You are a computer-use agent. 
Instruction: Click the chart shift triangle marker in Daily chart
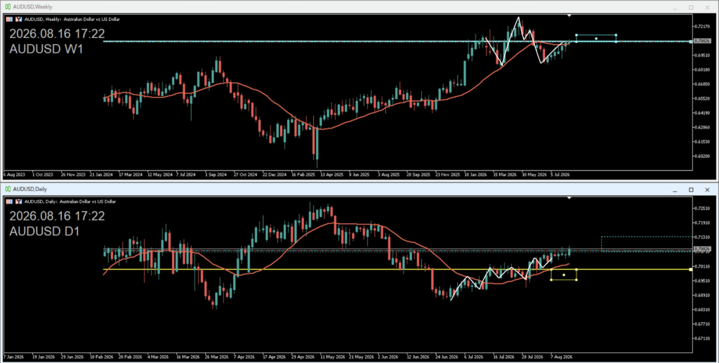point(569,198)
